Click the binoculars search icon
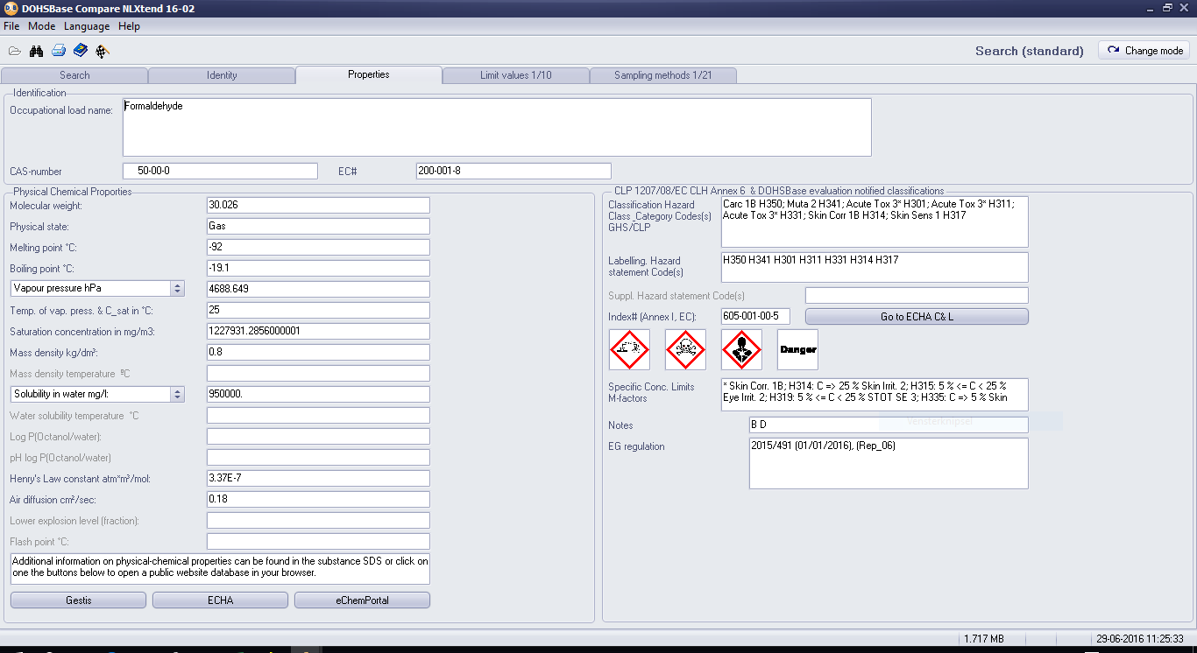Viewport: 1197px width, 653px height. tap(36, 51)
